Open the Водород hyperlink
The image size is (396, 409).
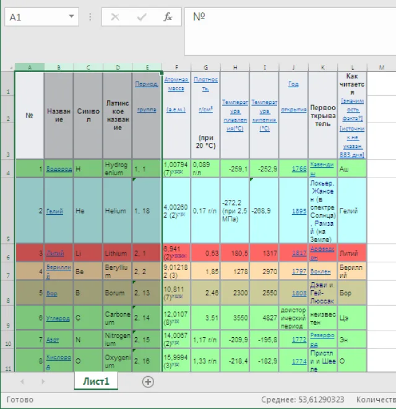pos(59,169)
